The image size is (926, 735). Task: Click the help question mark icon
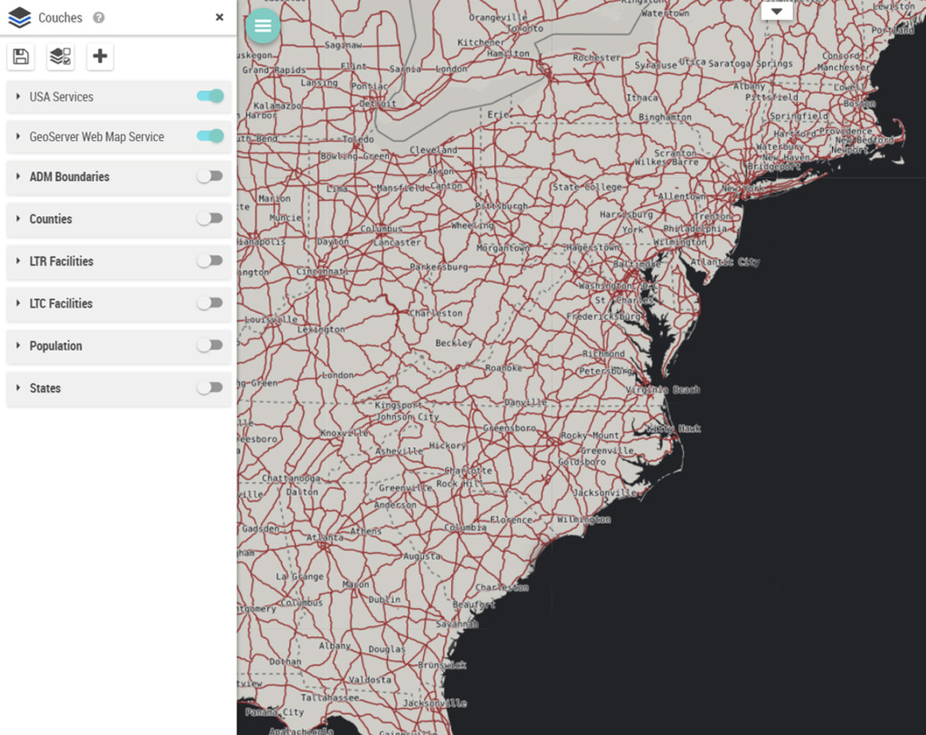pos(99,17)
